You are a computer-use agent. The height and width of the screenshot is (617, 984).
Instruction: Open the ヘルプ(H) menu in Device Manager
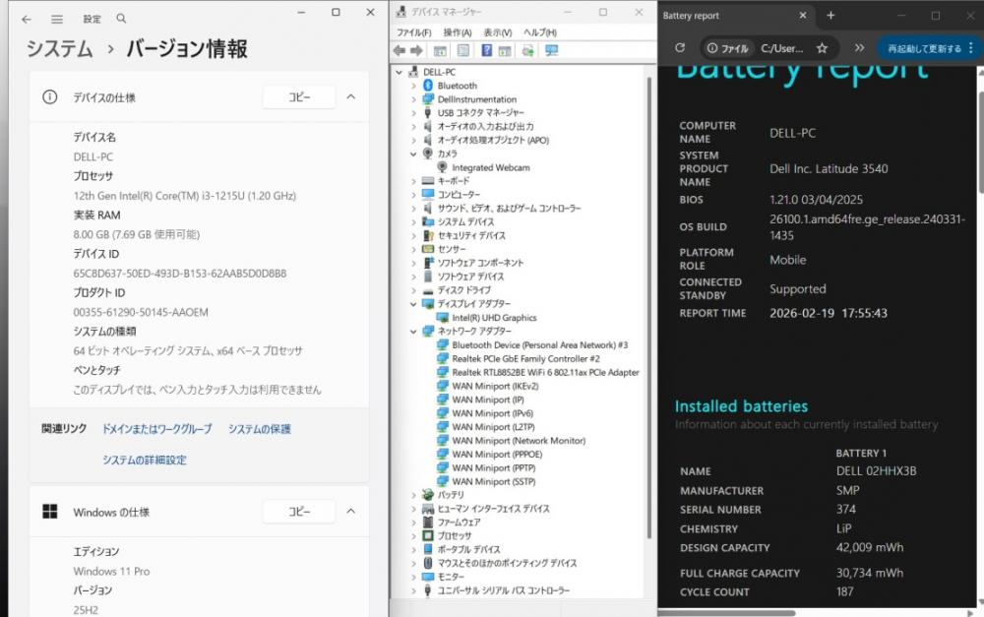click(x=539, y=32)
